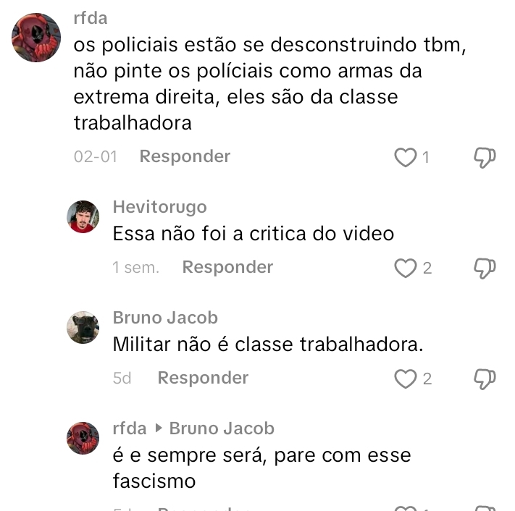Like Bruno Jacob's comment
This screenshot has height=511, width=515.
[x=406, y=379]
